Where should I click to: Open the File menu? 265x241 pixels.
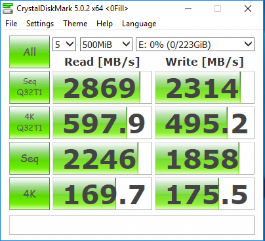pos(11,24)
